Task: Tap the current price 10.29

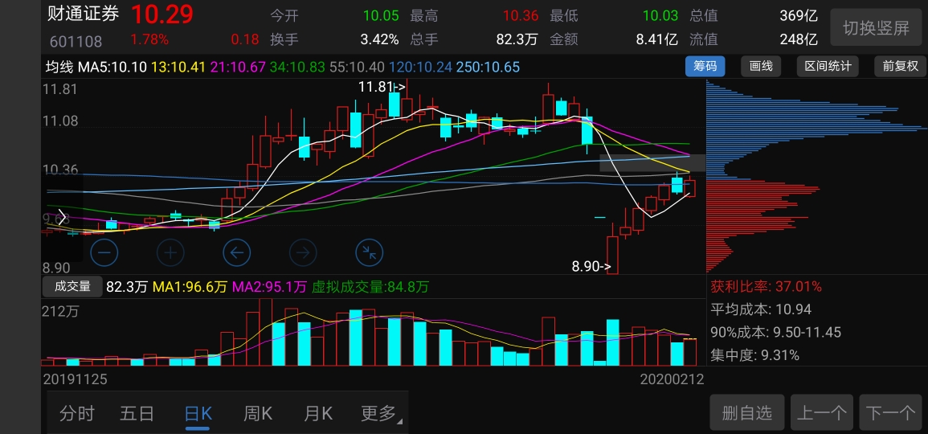Action: coord(162,14)
